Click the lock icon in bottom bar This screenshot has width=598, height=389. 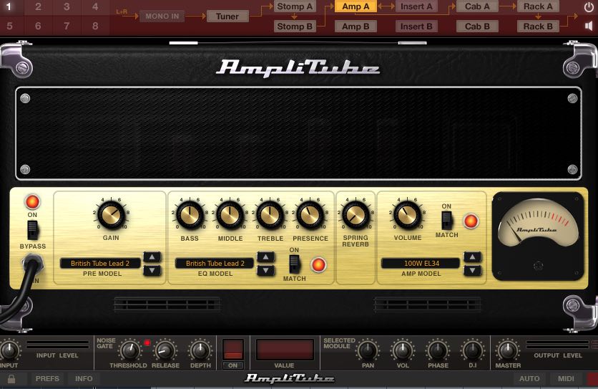pos(11,378)
